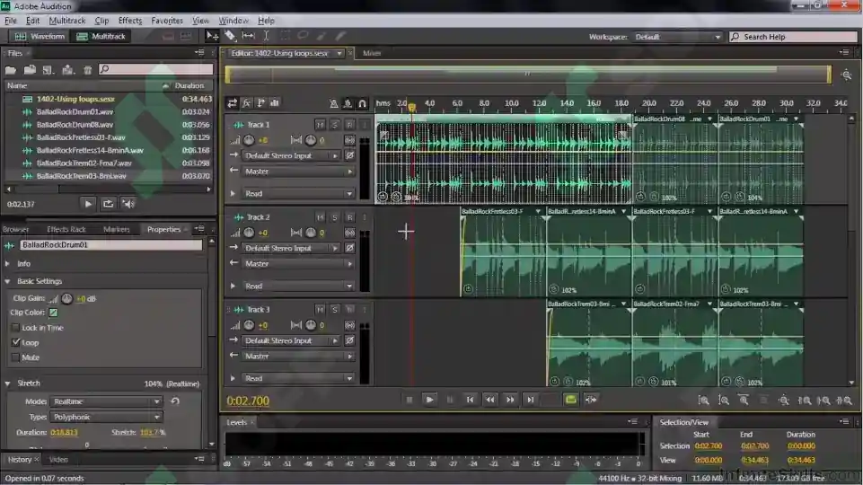The height and width of the screenshot is (485, 863).
Task: Click the Search Help field
Action: coord(793,37)
